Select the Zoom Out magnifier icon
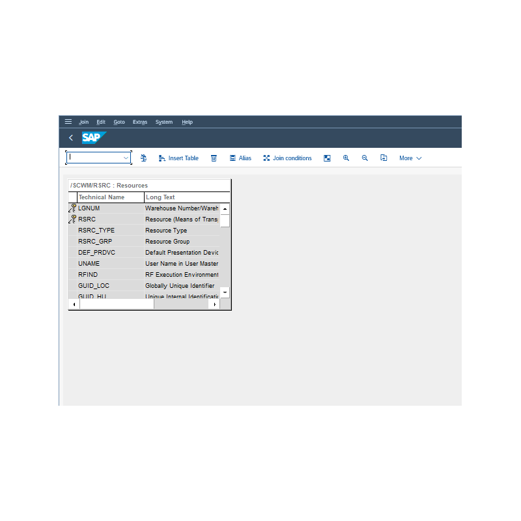 pyautogui.click(x=365, y=158)
